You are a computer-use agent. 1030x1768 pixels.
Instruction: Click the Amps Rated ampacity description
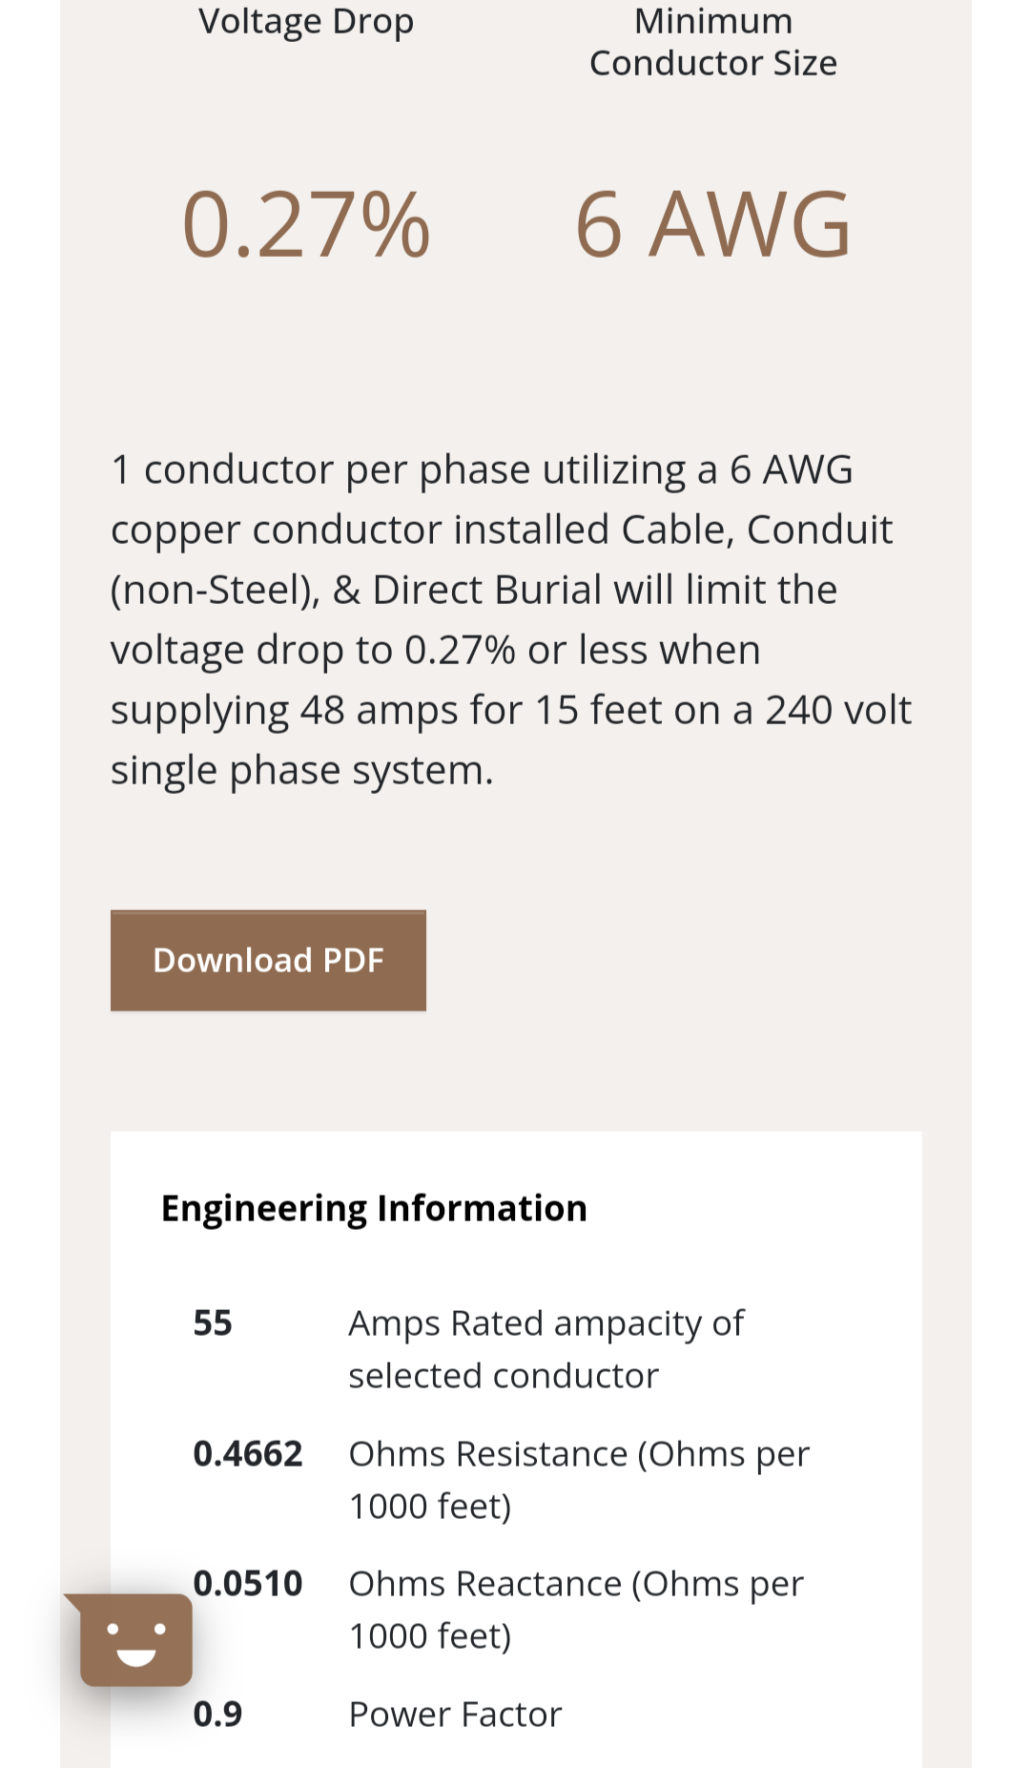546,1349
